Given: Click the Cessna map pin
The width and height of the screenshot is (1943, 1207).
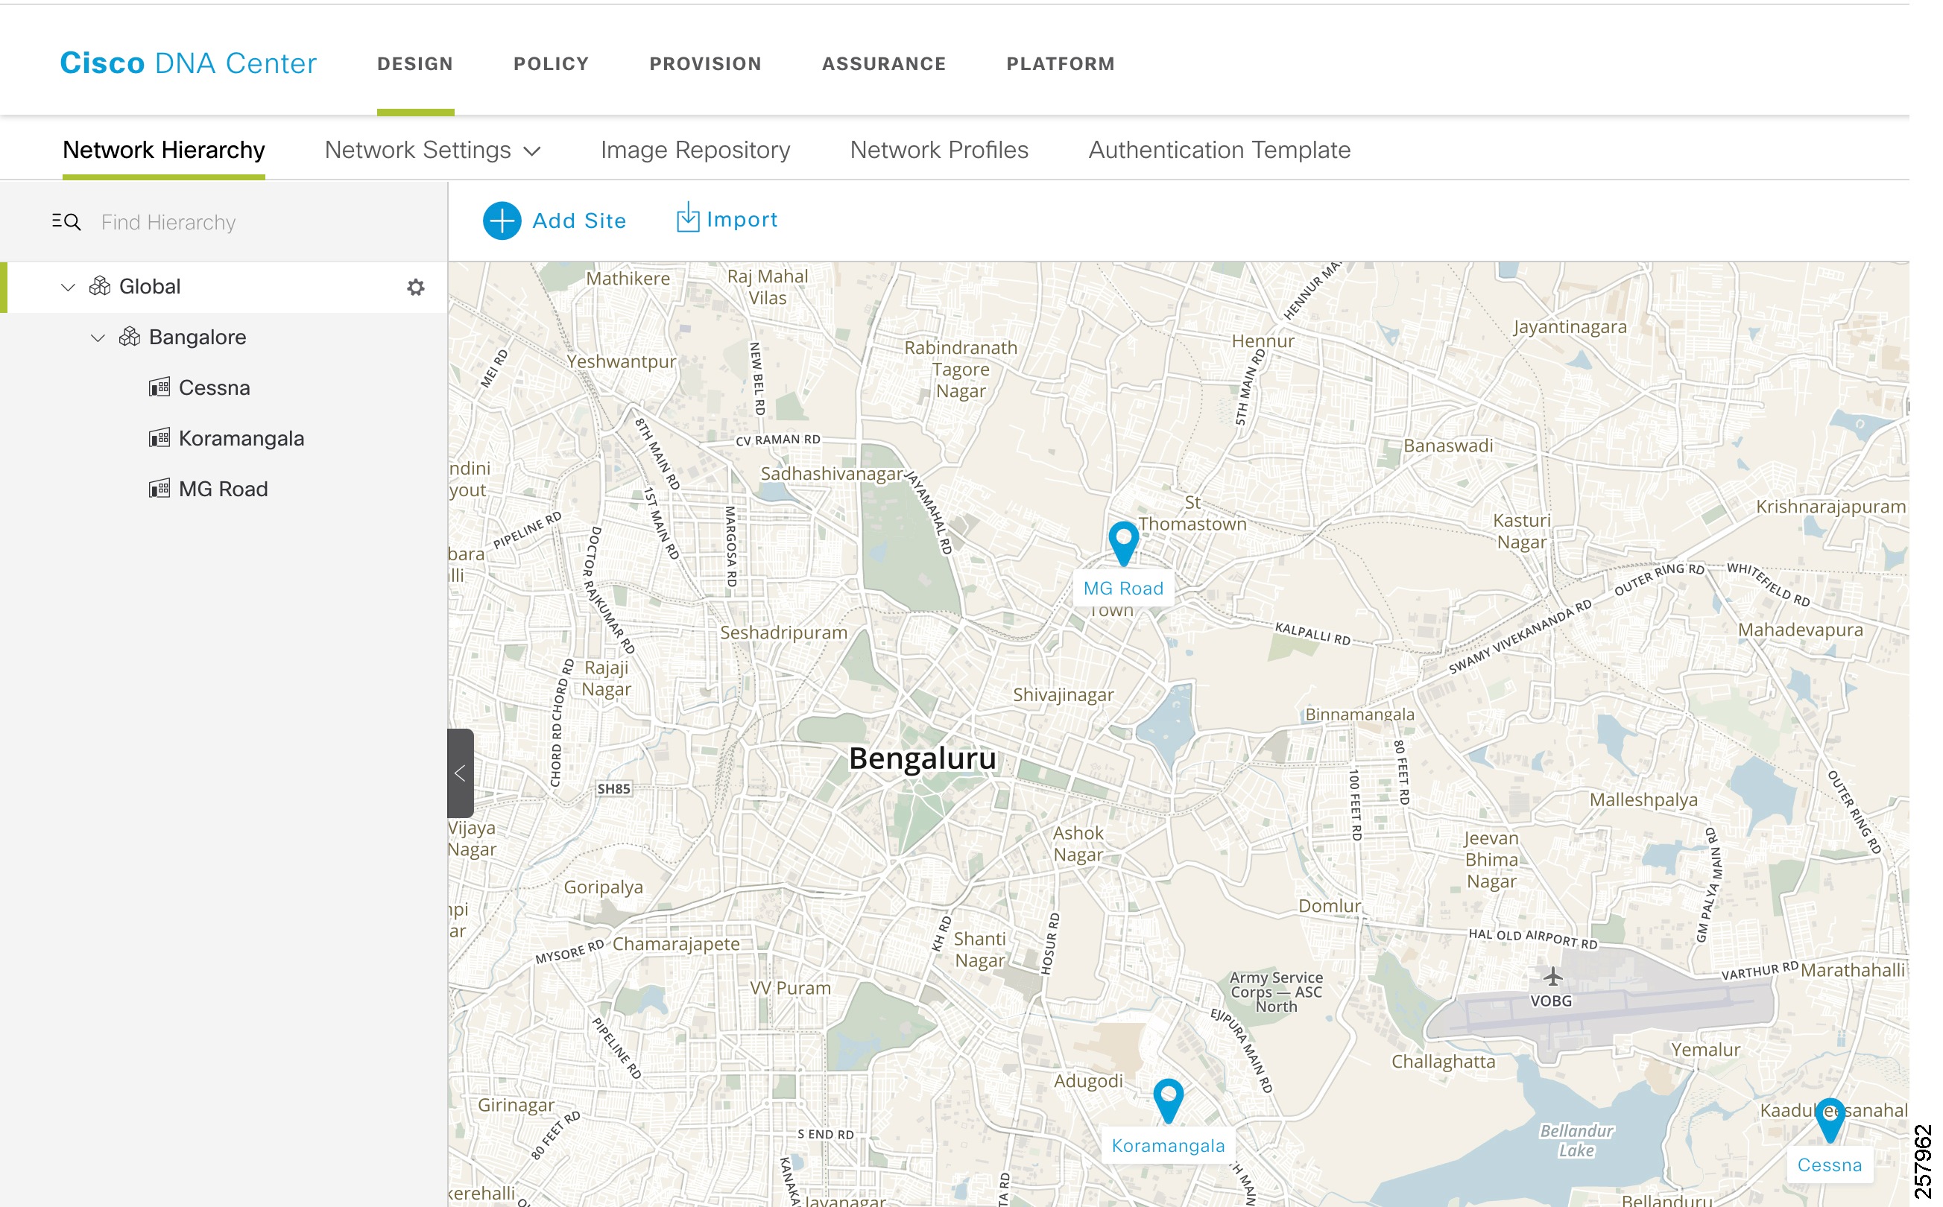Looking at the screenshot, I should (1830, 1119).
